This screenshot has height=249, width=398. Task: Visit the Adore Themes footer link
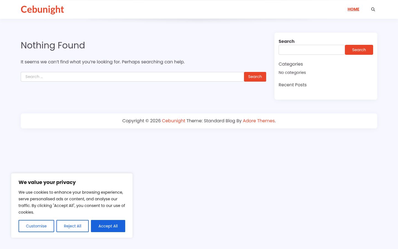tap(259, 121)
